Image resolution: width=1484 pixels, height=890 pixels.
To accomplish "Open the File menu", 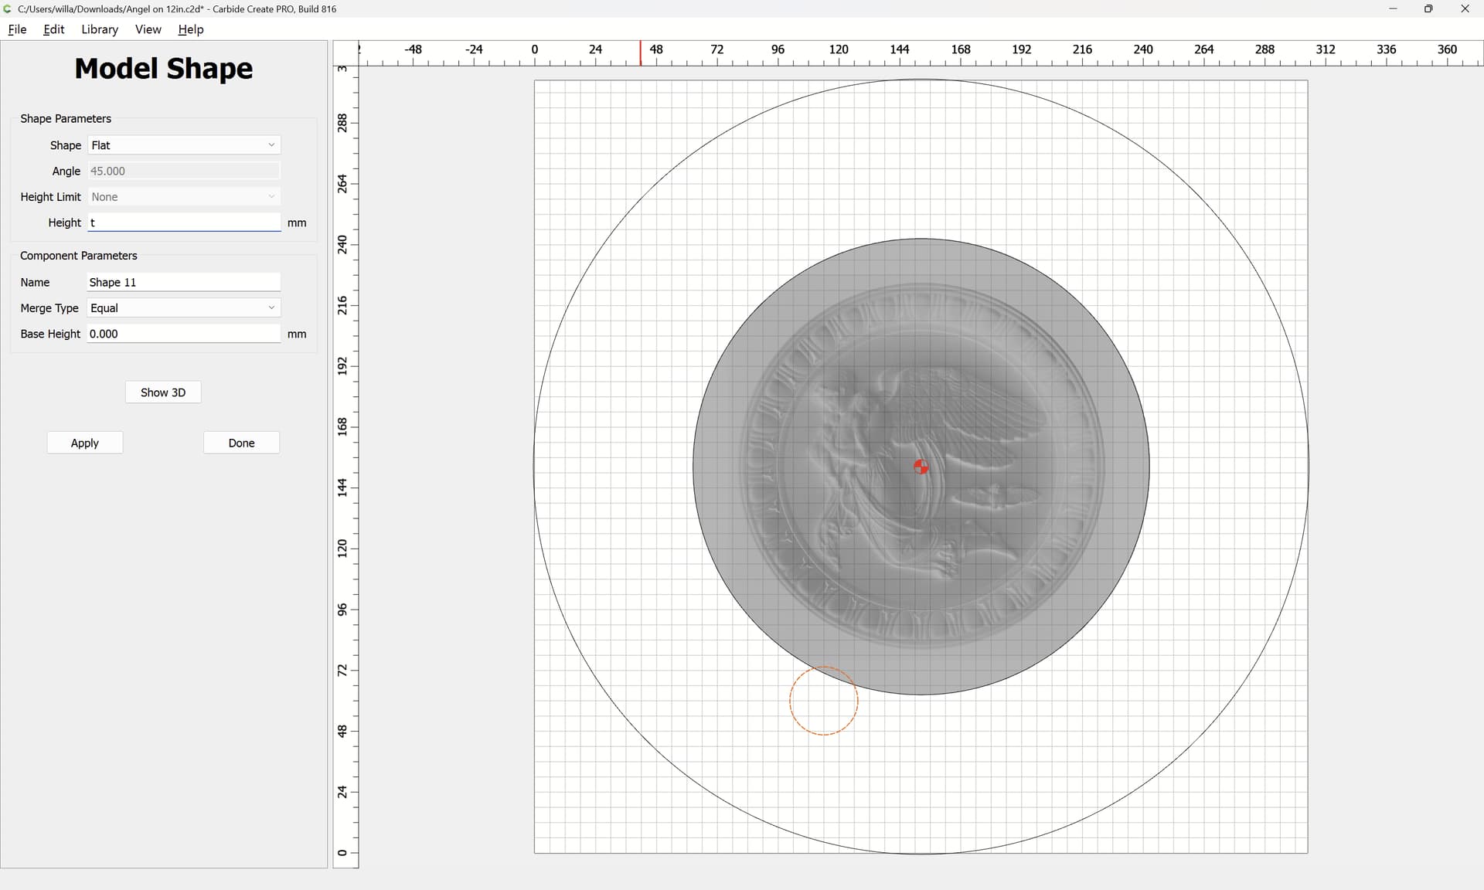I will point(17,29).
